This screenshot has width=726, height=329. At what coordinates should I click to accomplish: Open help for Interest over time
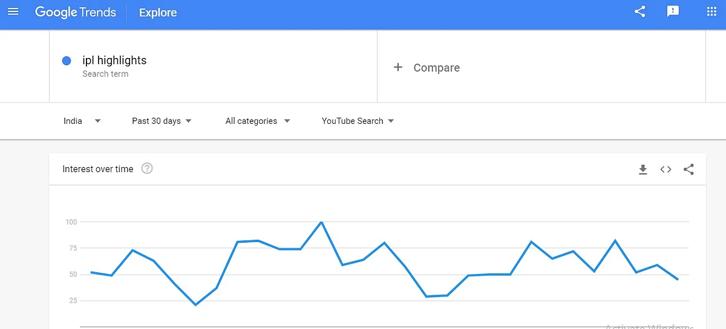pyautogui.click(x=147, y=168)
